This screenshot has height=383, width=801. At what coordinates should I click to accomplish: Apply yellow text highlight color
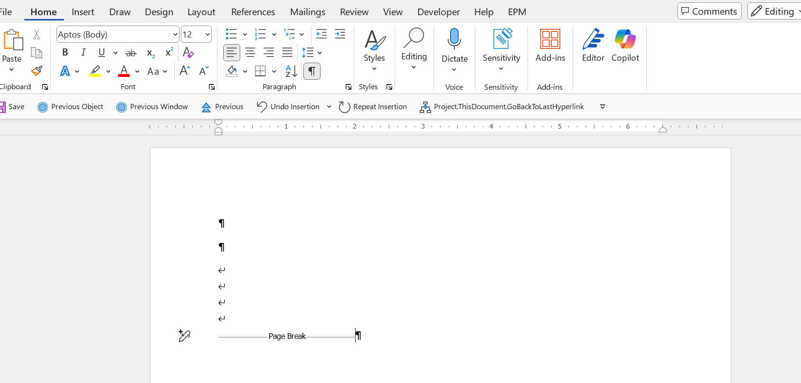[95, 71]
